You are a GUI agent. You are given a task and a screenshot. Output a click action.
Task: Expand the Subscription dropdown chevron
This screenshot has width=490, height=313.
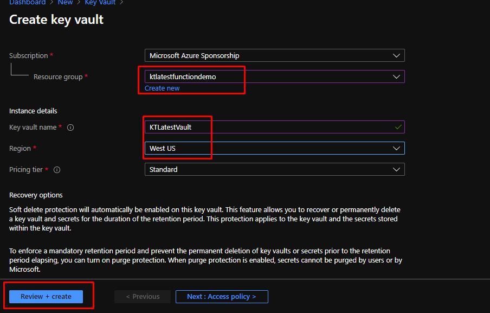coord(396,56)
